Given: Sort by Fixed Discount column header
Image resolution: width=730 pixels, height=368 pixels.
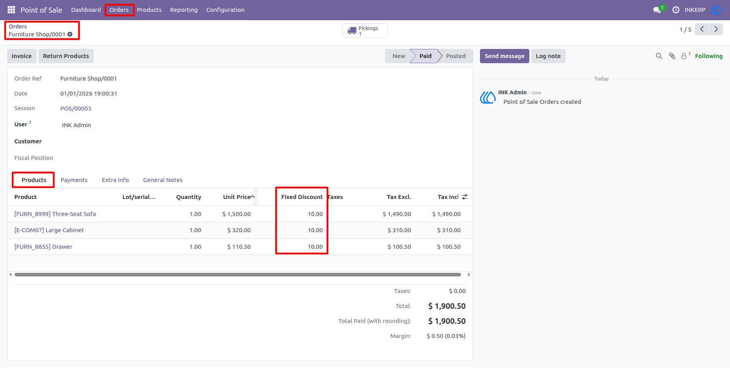Looking at the screenshot, I should tap(302, 197).
